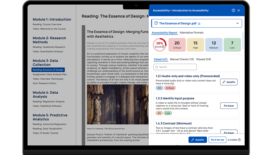Click the wand icon in 1.2.1 AutoFix
Image resolution: width=272 pixels, height=155 pixels.
pyautogui.click(x=224, y=82)
